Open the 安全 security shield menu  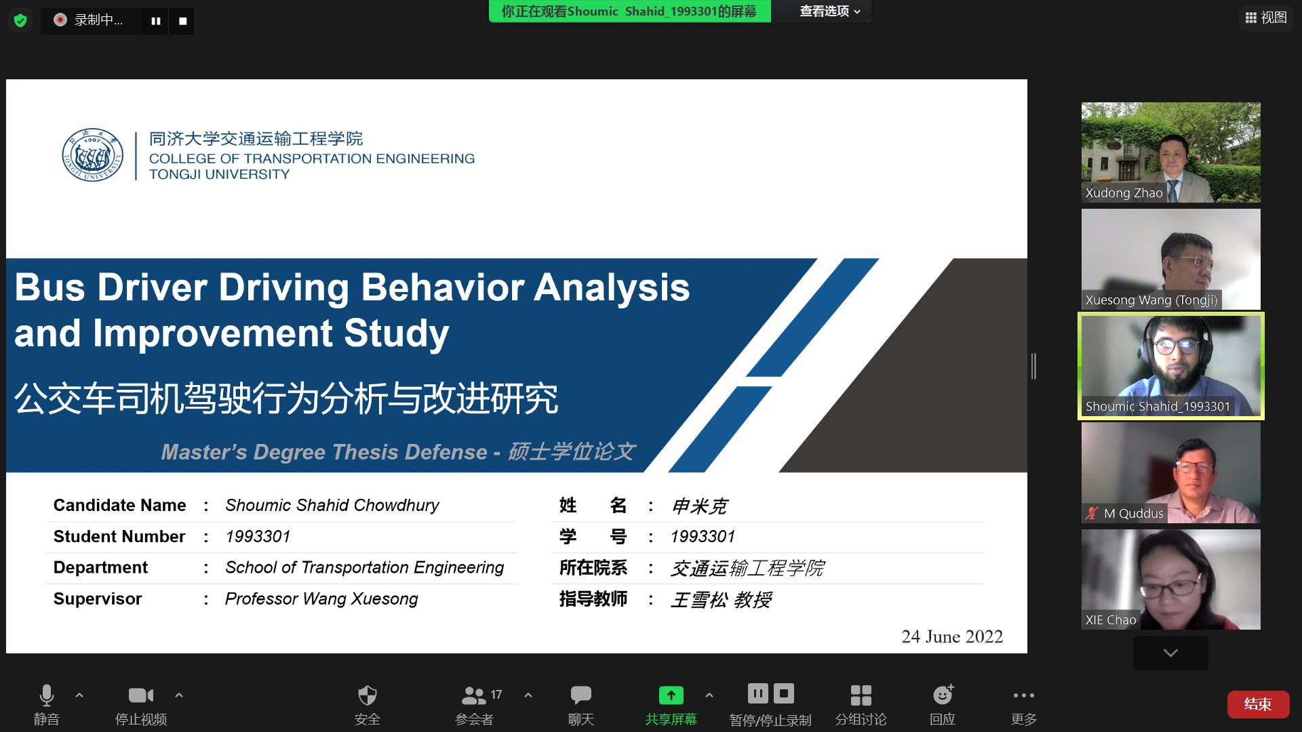coord(367,704)
